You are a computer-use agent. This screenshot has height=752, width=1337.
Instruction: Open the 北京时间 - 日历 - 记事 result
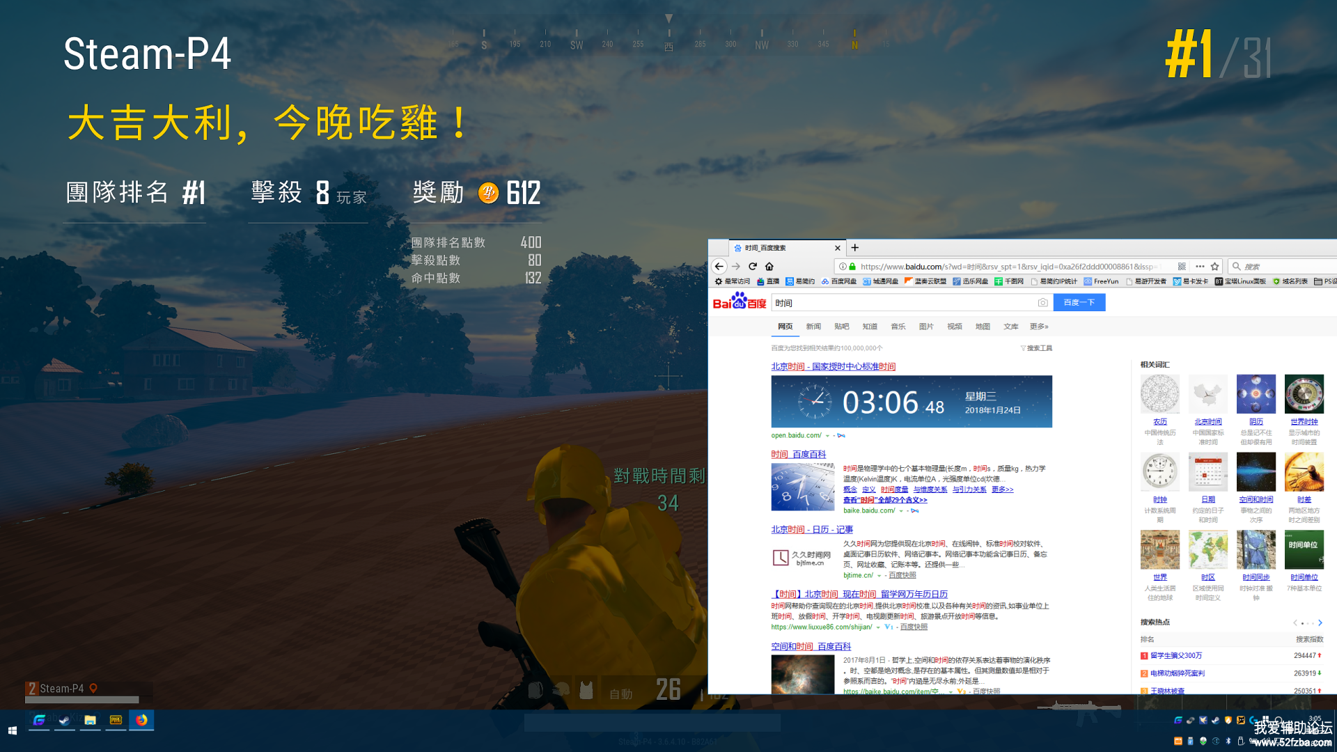(x=812, y=529)
